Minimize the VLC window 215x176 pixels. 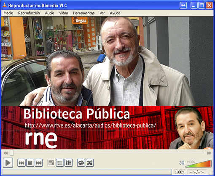coord(194,5)
